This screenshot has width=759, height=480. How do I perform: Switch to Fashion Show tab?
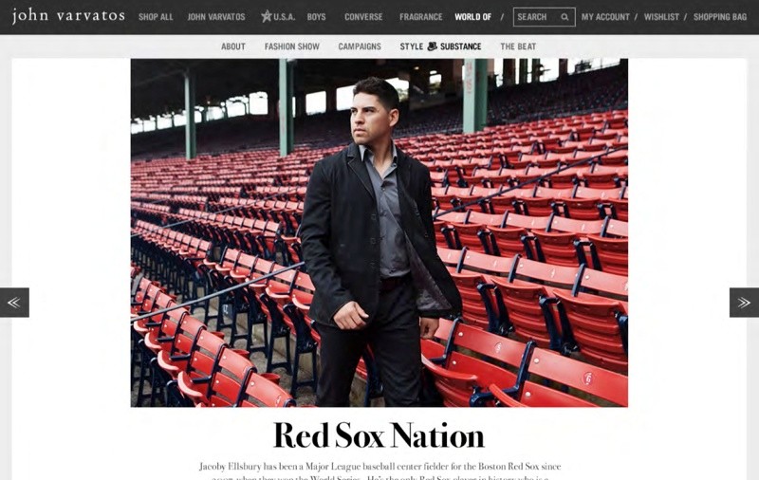(292, 46)
